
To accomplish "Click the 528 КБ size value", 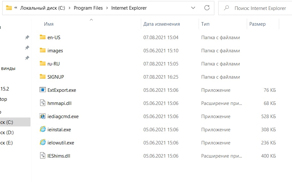I will [x=268, y=117].
